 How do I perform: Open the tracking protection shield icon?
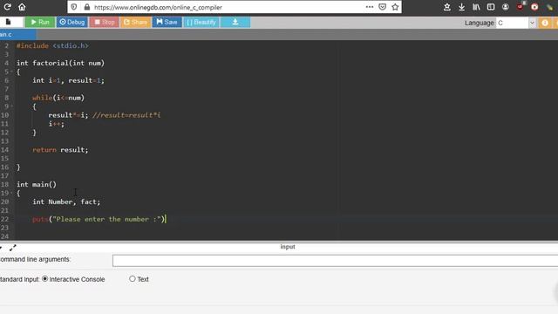pyautogui.click(x=73, y=7)
